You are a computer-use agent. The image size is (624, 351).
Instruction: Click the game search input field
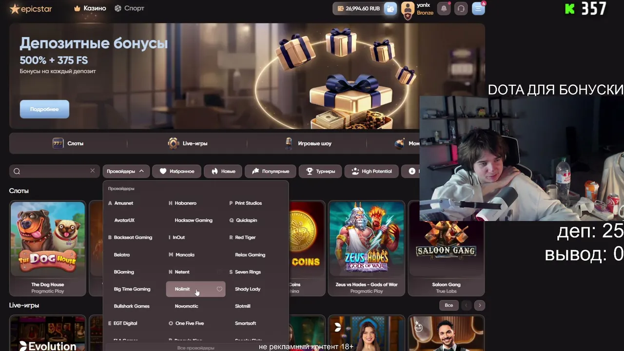tap(54, 171)
